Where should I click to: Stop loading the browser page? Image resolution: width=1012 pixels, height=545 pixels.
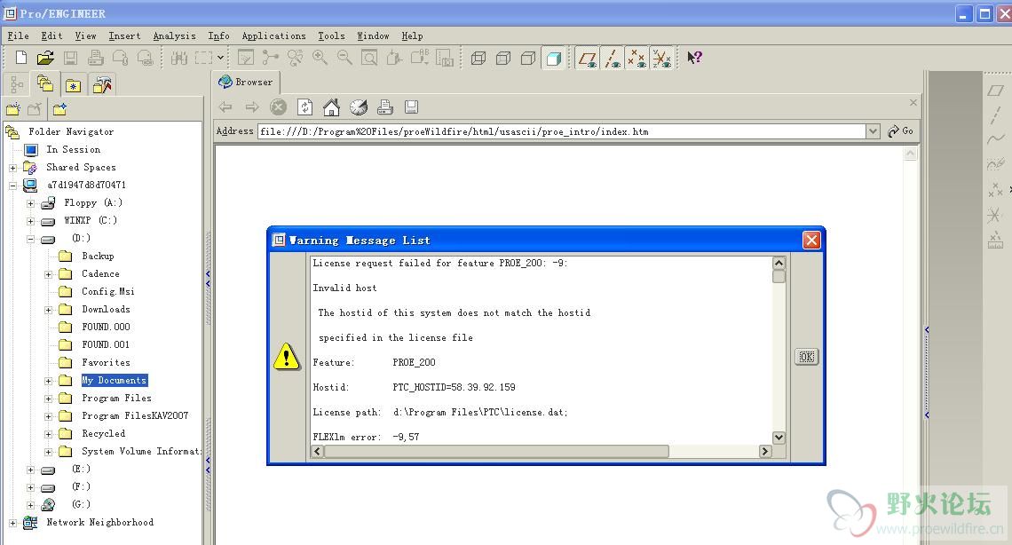tap(278, 107)
